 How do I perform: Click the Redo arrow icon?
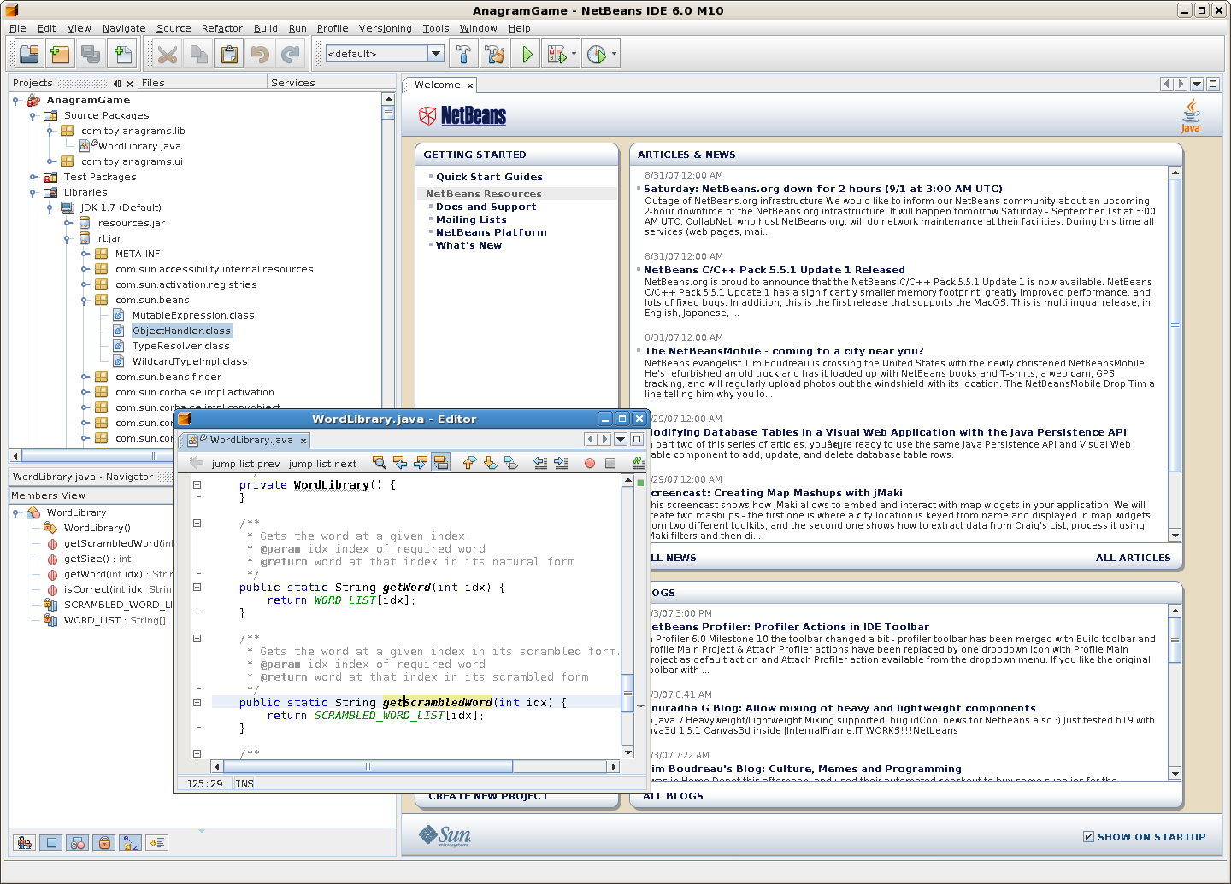[291, 55]
